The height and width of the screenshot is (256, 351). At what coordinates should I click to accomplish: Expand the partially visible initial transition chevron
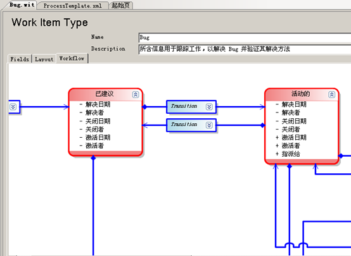[13, 107]
